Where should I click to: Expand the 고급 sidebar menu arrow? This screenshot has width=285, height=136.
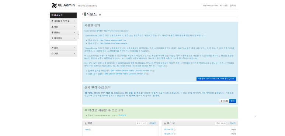(x=74, y=54)
